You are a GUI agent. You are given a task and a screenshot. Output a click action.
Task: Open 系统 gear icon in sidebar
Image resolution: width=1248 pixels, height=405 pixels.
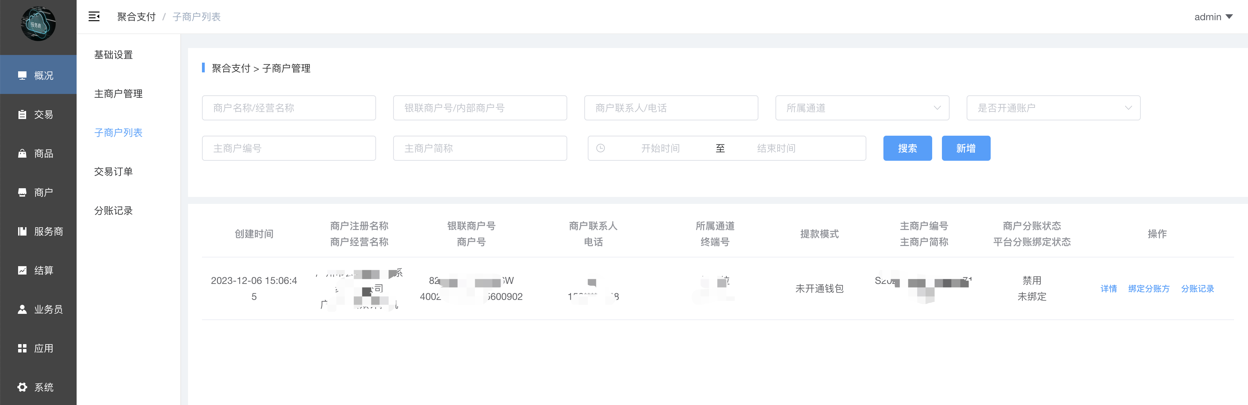pos(22,387)
